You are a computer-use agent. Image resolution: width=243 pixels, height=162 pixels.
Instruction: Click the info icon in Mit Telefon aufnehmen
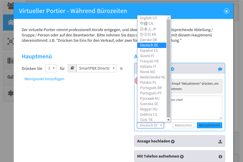coord(220,156)
